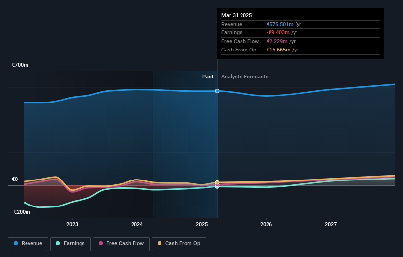This screenshot has width=403, height=257.
Task: Click the €700m y-axis label
Action: (x=20, y=65)
